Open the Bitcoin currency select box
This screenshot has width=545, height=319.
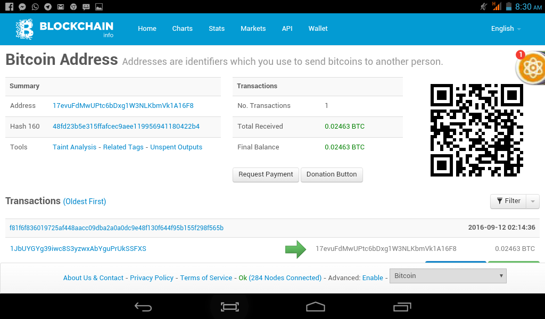[x=448, y=276]
